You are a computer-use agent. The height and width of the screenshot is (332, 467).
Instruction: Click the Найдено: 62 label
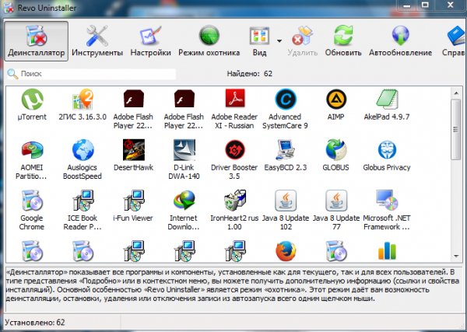point(250,74)
